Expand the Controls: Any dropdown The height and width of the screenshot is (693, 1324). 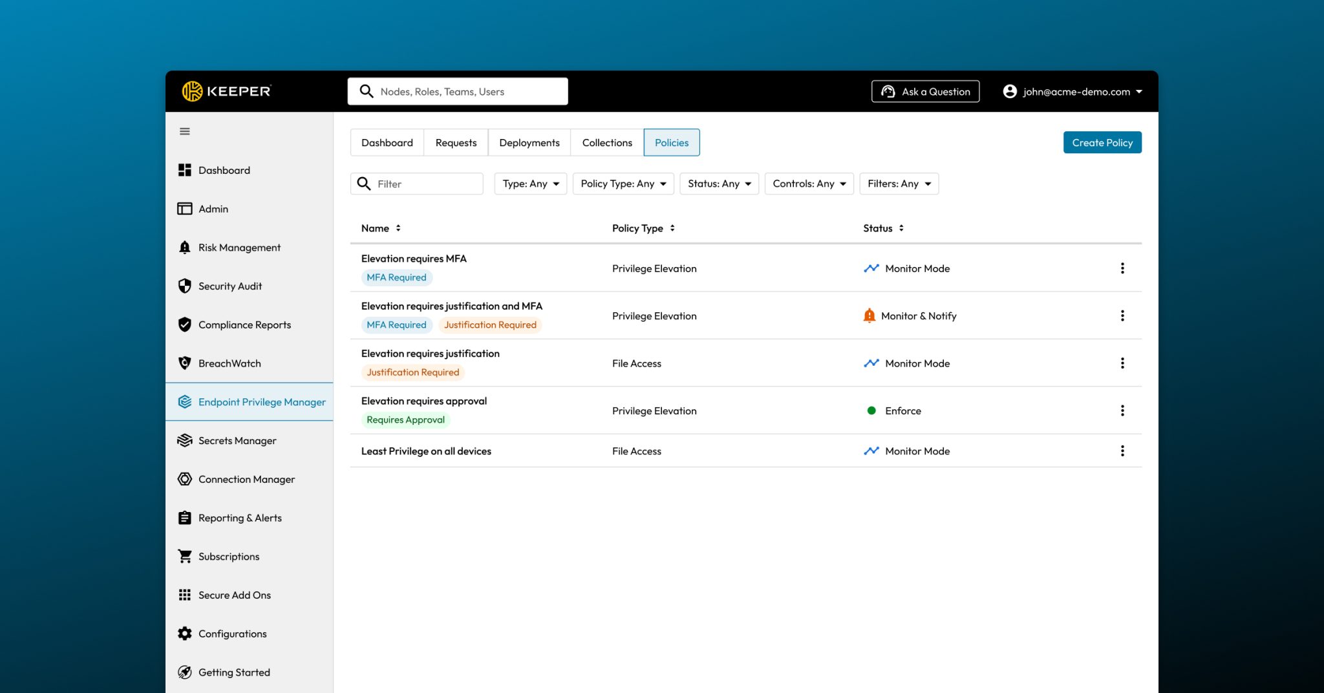pos(809,184)
